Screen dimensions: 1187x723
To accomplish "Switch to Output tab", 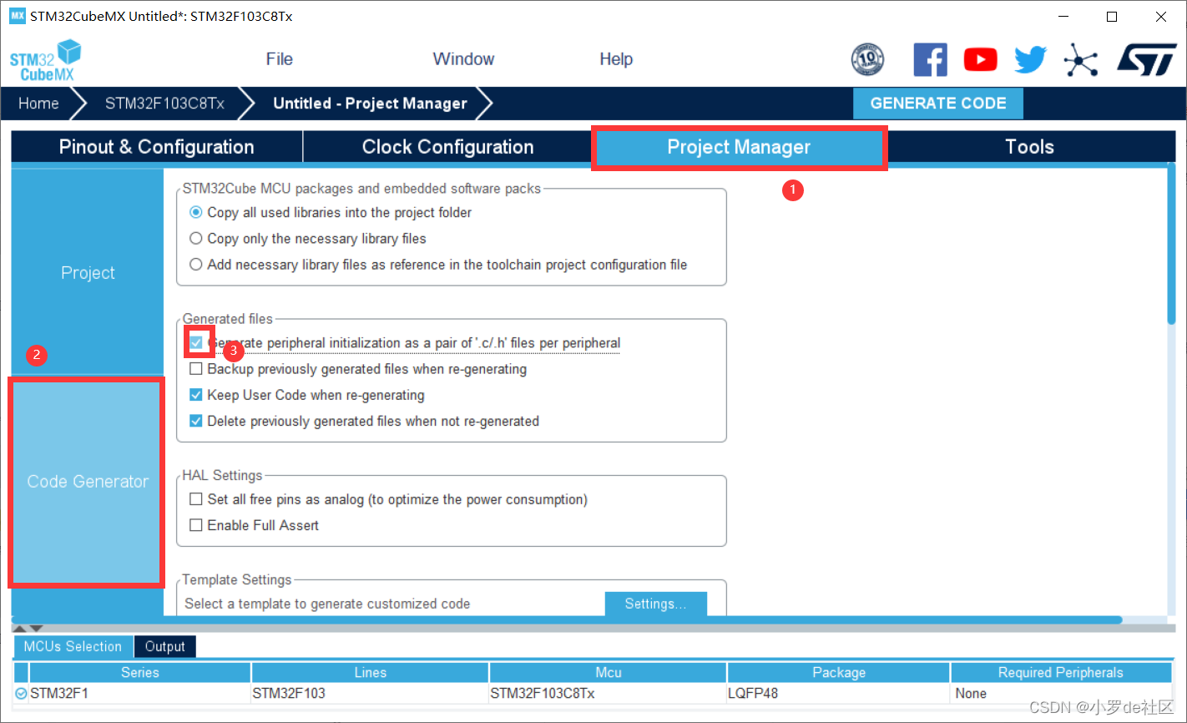I will [x=164, y=646].
